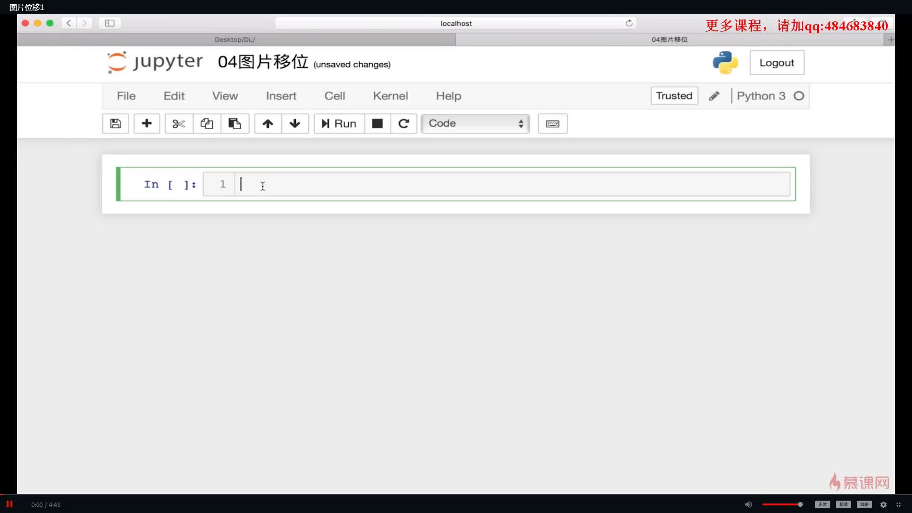
Task: Click the keyboard shortcut icon
Action: tap(552, 123)
